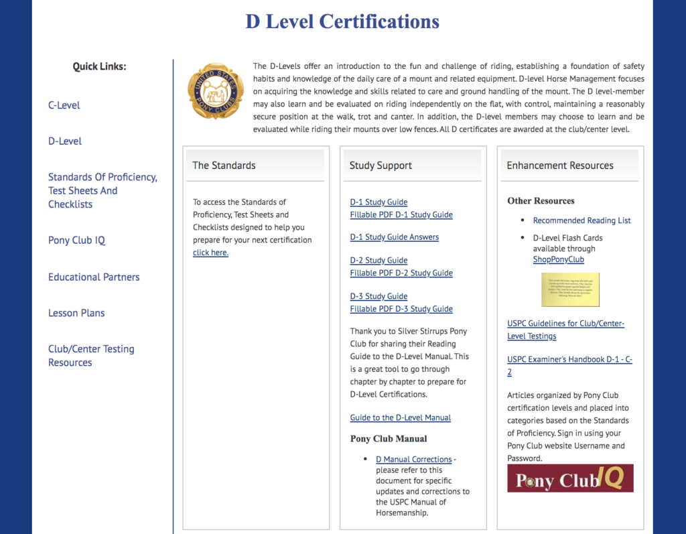Follow the 'click here.' Standards link
This screenshot has height=534, width=686.
click(x=210, y=253)
